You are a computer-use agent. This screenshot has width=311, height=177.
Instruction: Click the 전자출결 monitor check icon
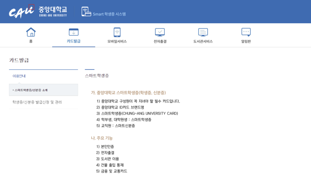[x=160, y=32]
